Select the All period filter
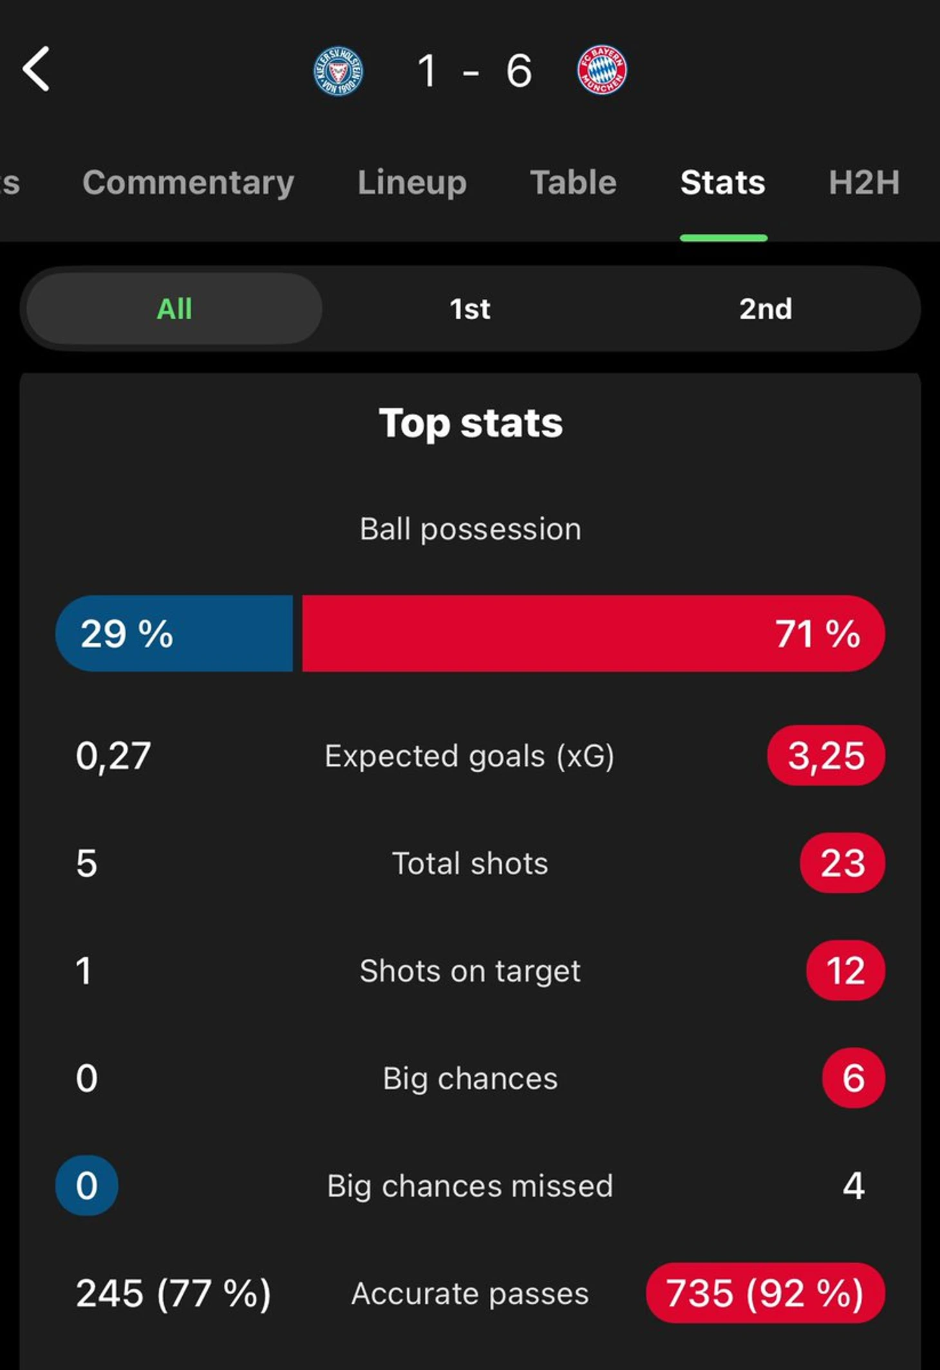940x1370 pixels. click(174, 309)
